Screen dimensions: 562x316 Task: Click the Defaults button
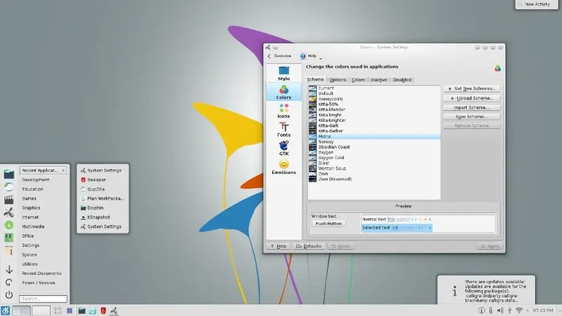[309, 246]
